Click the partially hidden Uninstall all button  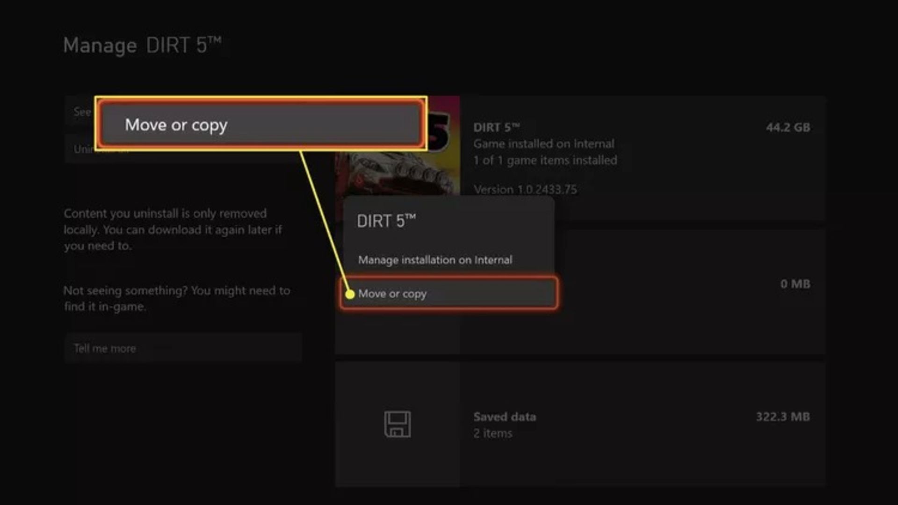tap(83, 150)
